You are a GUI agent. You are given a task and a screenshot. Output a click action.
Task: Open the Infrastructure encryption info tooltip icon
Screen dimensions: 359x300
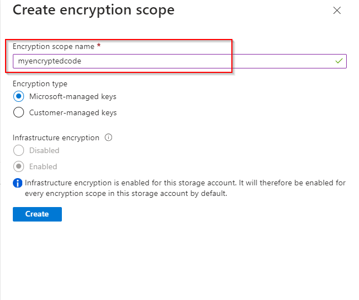[x=108, y=137]
